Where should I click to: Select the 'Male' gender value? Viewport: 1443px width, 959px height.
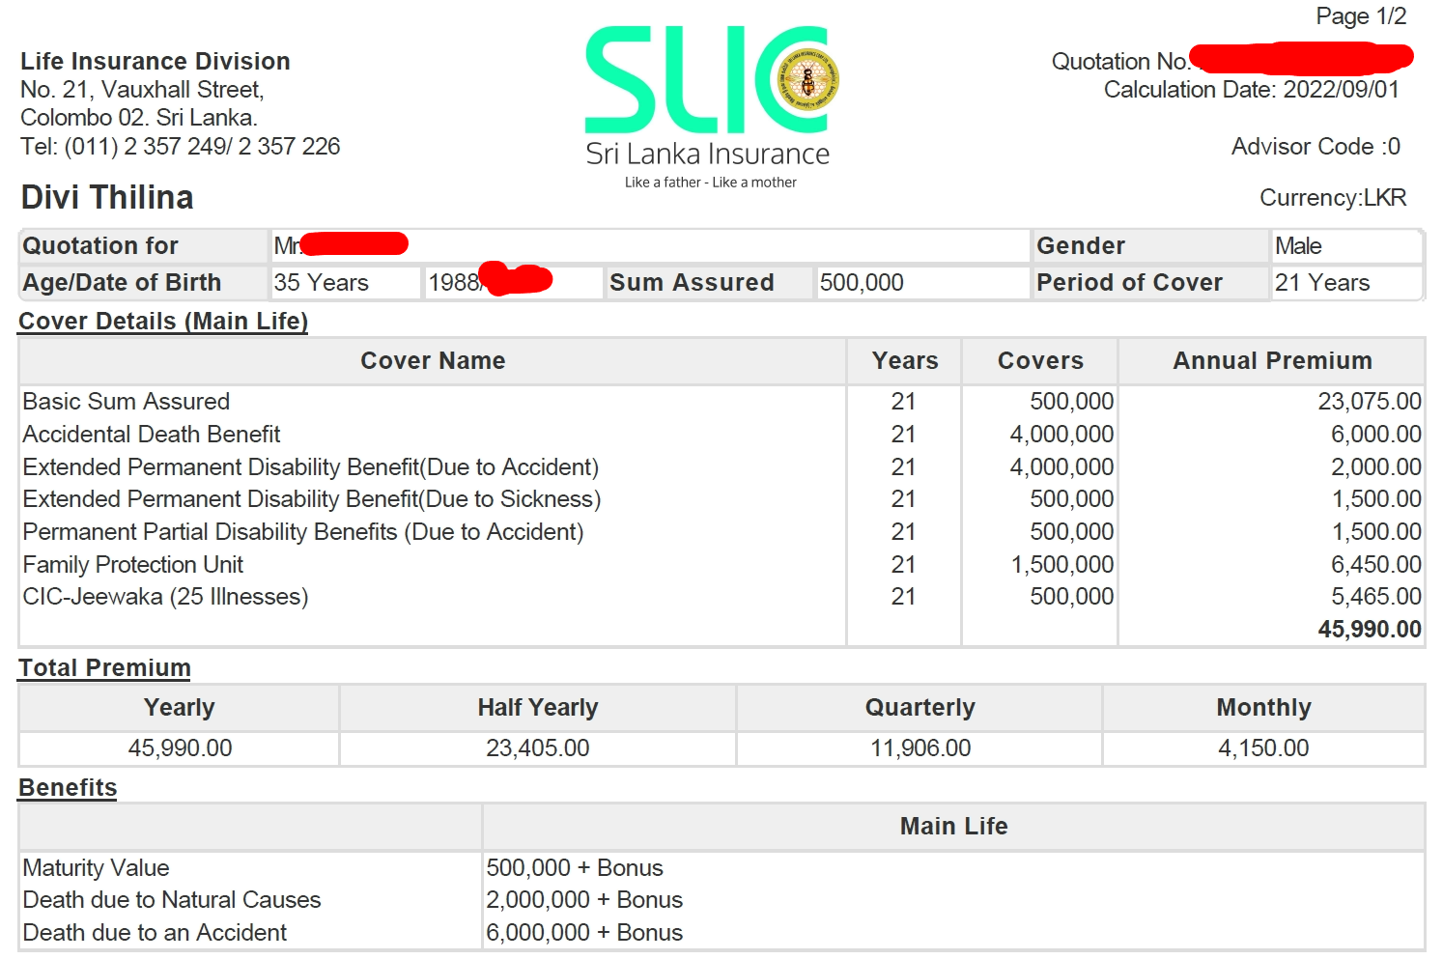tap(1298, 246)
